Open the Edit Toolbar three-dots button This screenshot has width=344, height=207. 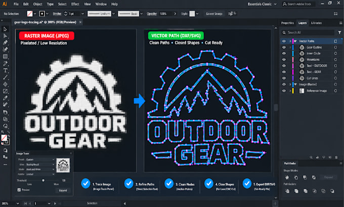click(x=5, y=165)
